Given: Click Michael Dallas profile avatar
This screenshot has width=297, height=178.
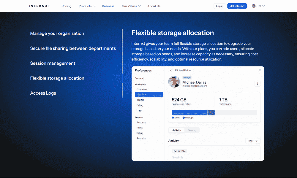Looking at the screenshot, I should click(x=174, y=82).
